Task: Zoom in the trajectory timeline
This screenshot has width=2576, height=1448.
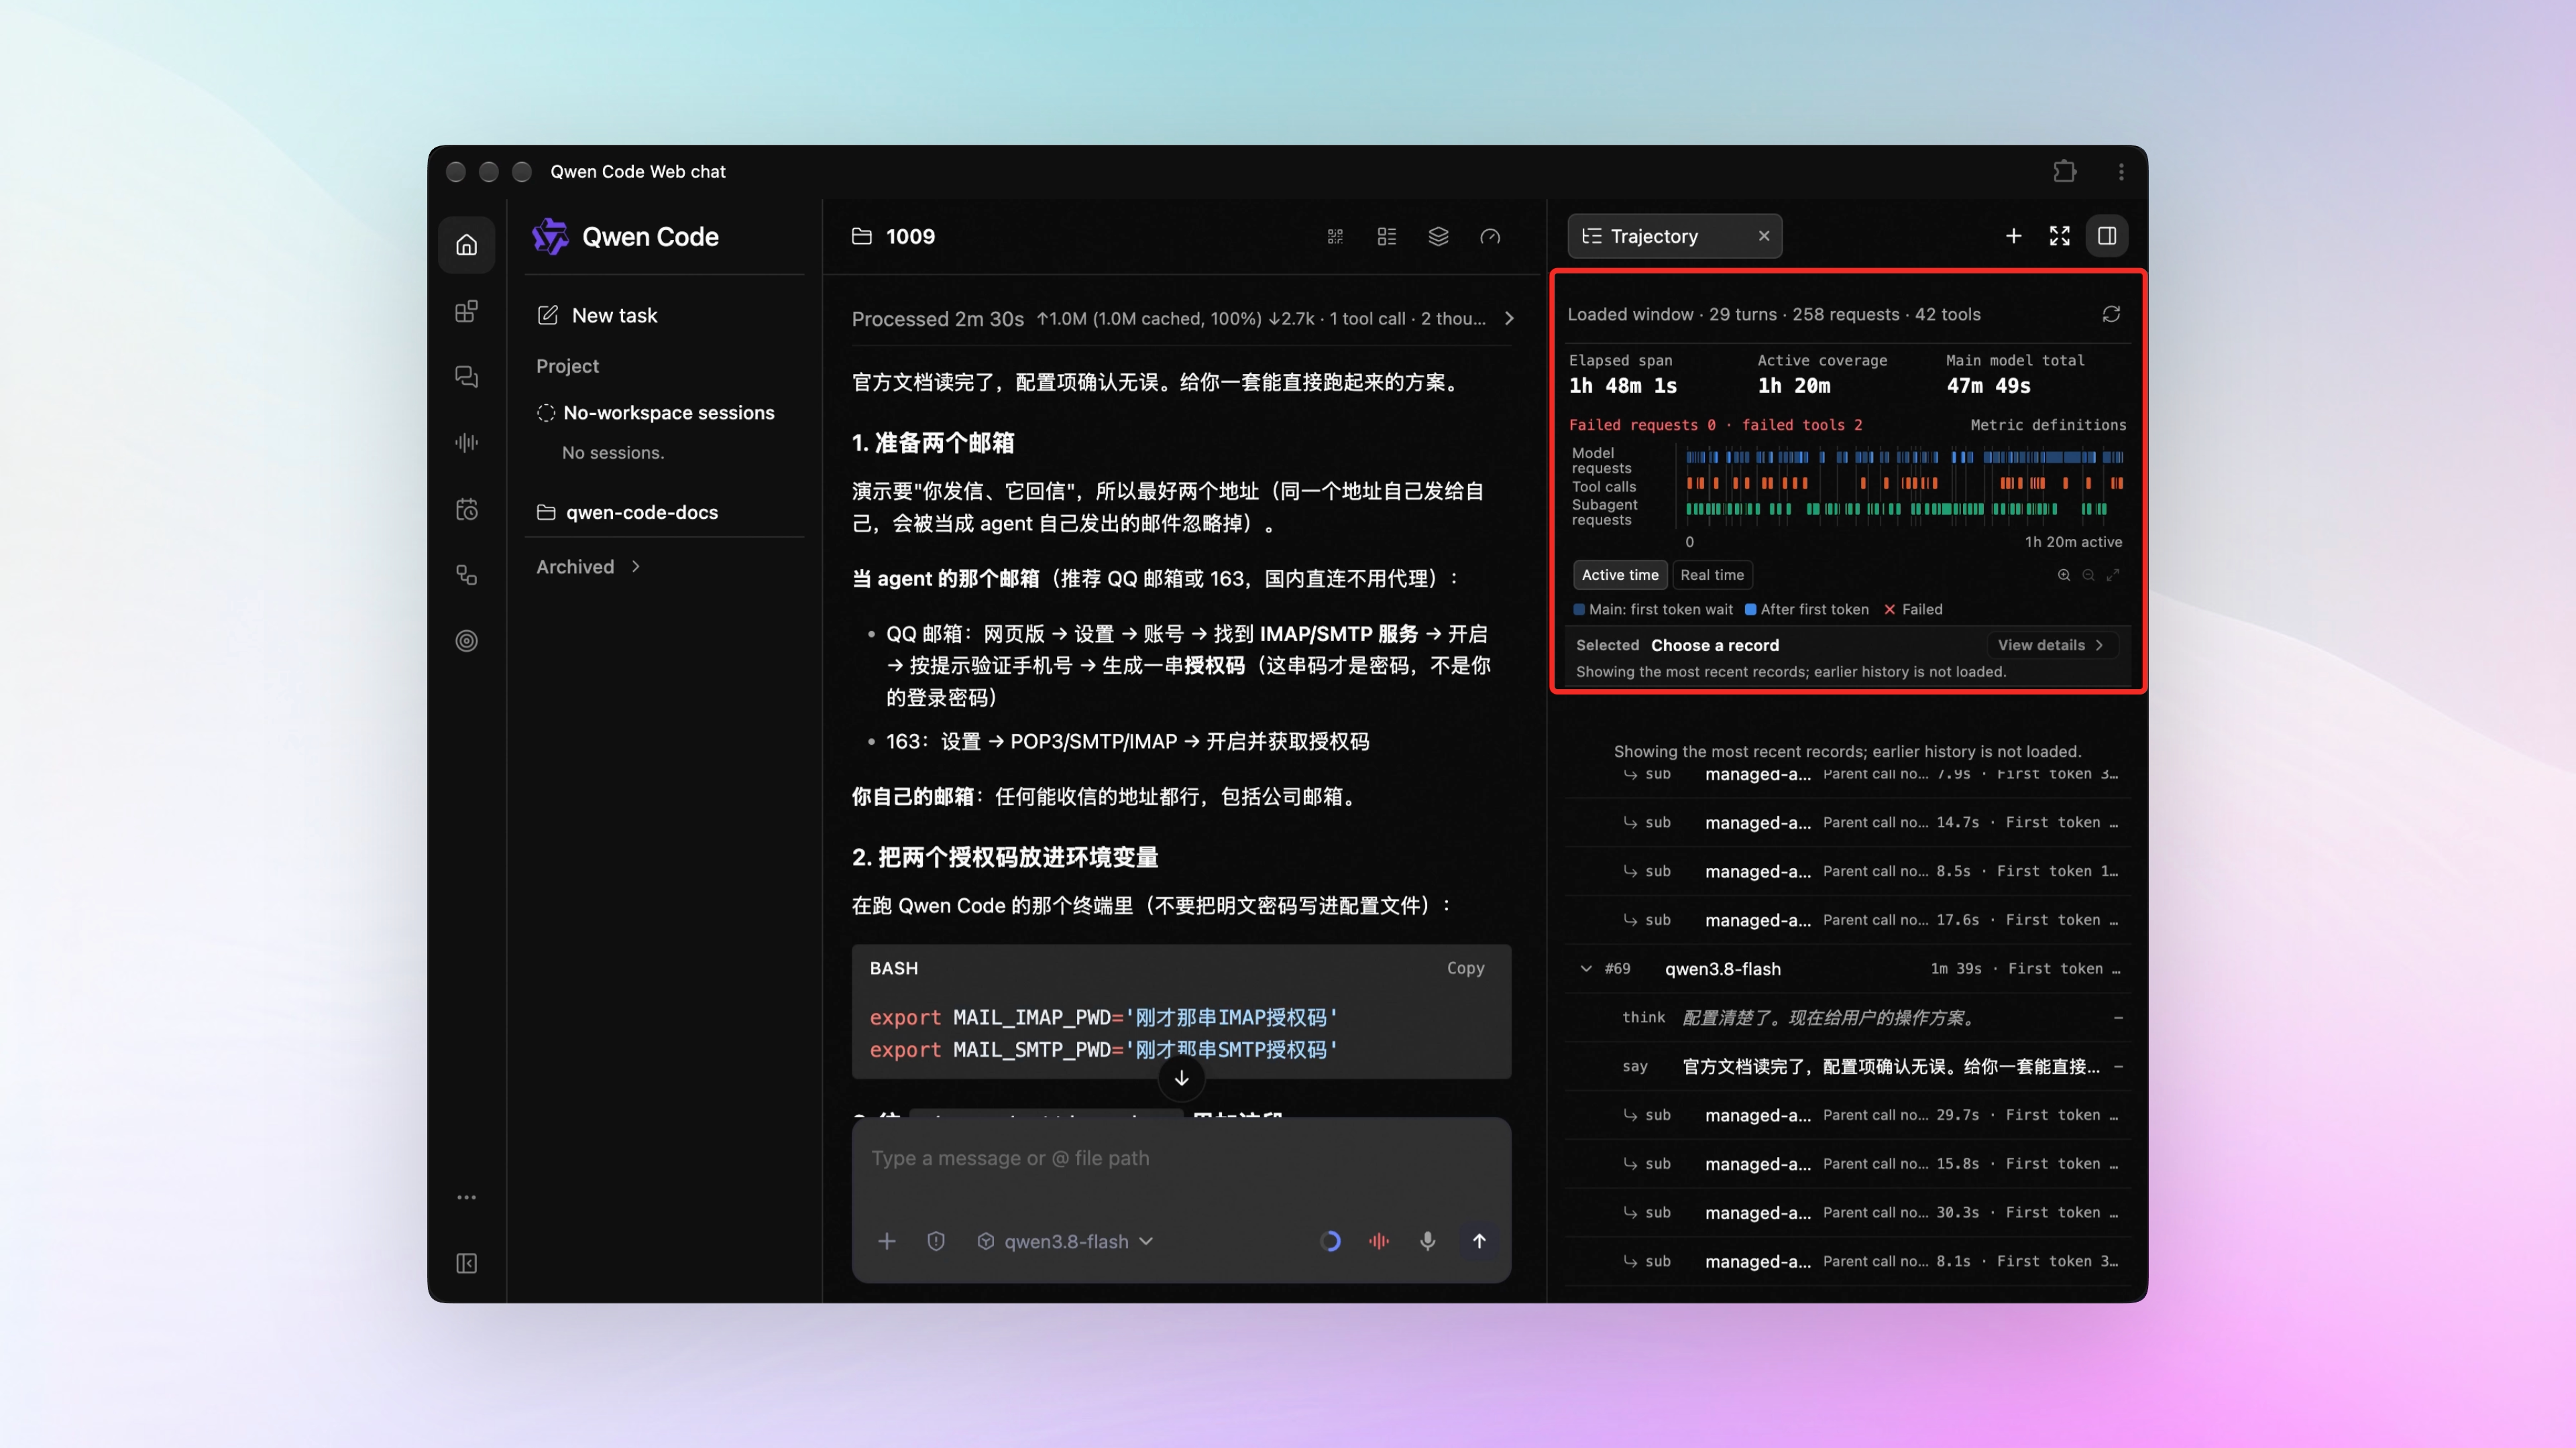Action: coord(2064,575)
